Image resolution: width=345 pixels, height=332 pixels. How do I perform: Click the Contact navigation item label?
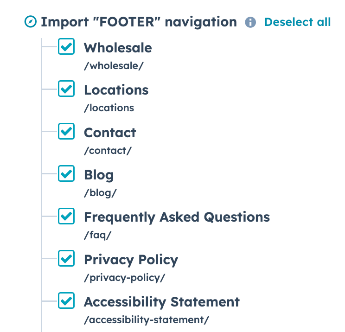pos(110,133)
